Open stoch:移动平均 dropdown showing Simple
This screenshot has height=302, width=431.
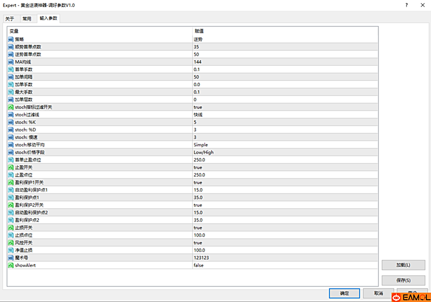[201, 145]
